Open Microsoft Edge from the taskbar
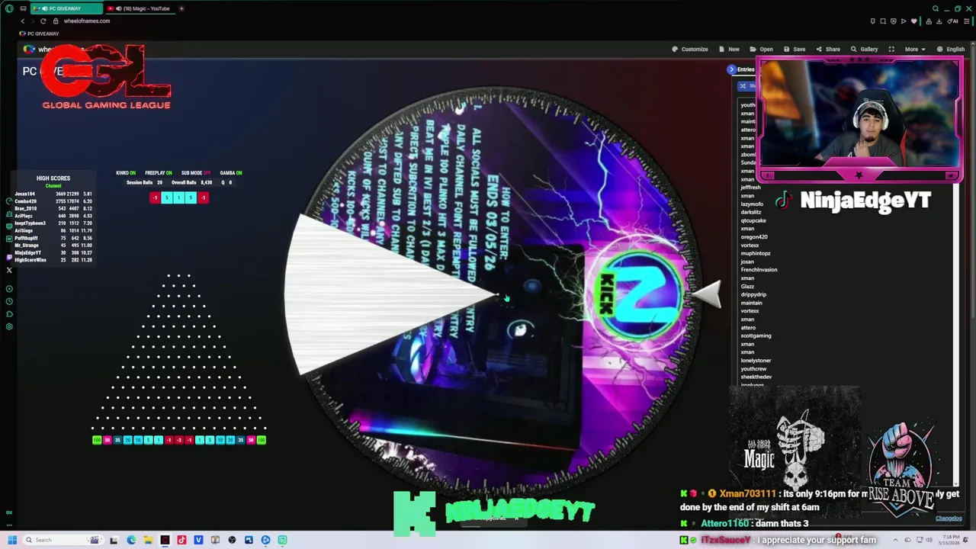This screenshot has height=549, width=976. tap(131, 540)
